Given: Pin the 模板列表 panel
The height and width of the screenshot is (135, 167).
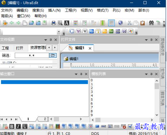Looking at the screenshot, I should tap(151, 74).
